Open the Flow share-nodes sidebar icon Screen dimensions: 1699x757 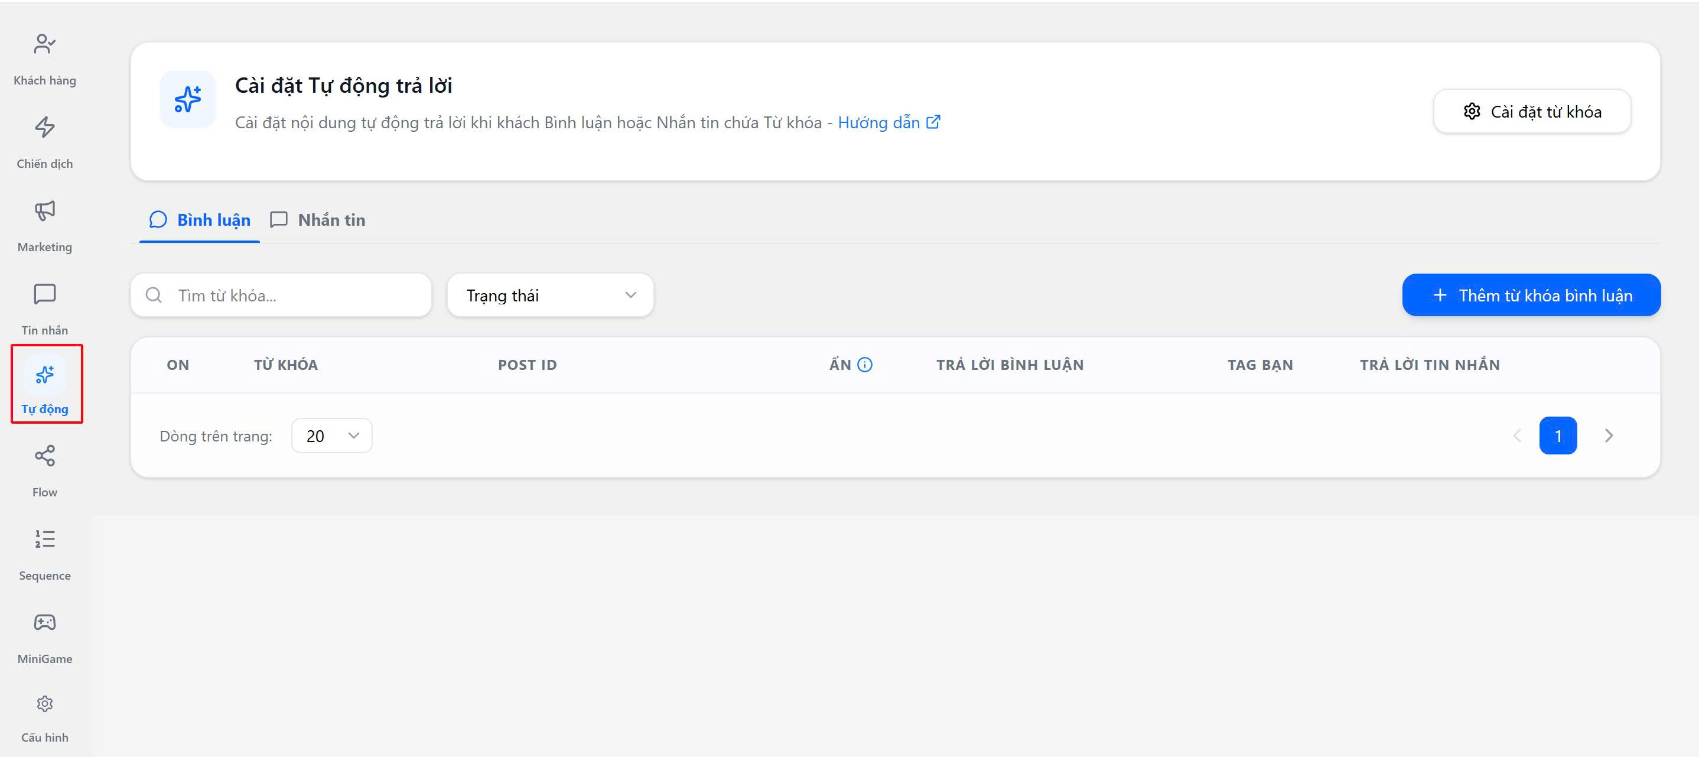(44, 456)
